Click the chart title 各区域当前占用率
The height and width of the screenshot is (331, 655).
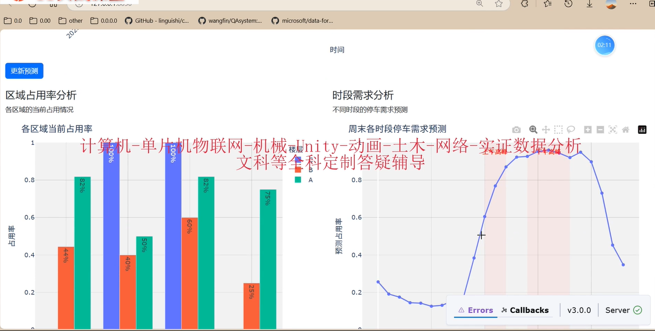tap(57, 129)
